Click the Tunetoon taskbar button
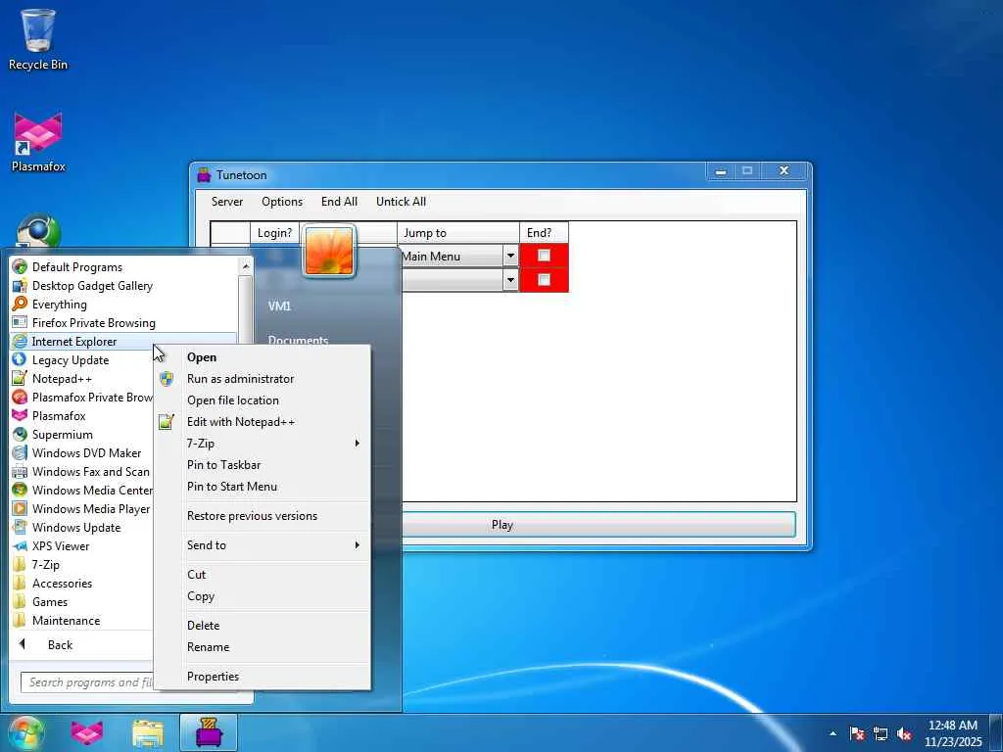1003x752 pixels. pos(209,732)
